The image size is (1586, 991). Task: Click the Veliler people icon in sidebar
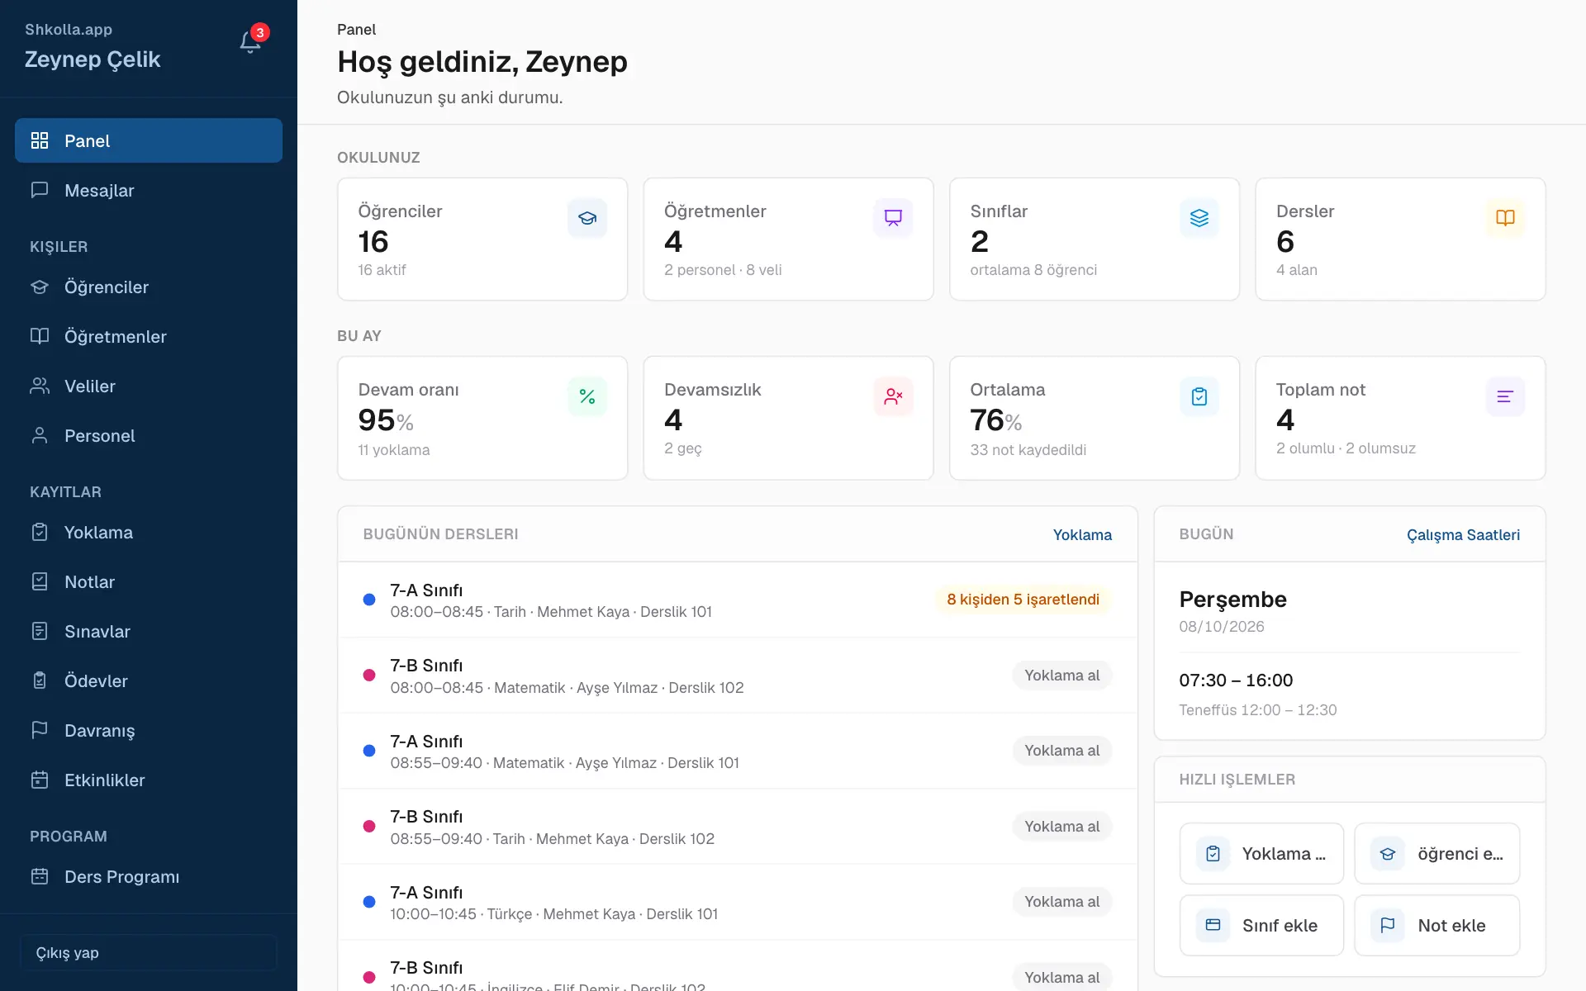(x=40, y=386)
